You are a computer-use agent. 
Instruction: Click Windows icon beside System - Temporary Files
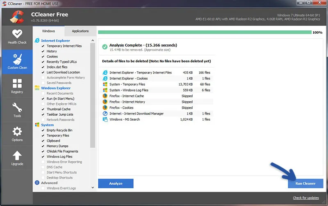coord(105,84)
